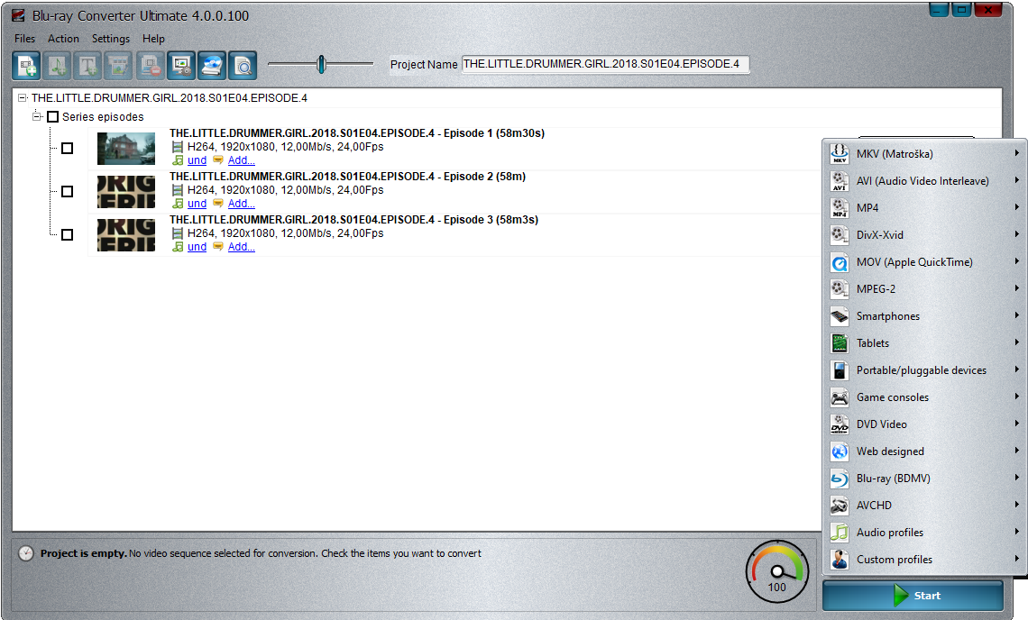Click the thumbnail size slider handle
The height and width of the screenshot is (620, 1028).
point(321,64)
